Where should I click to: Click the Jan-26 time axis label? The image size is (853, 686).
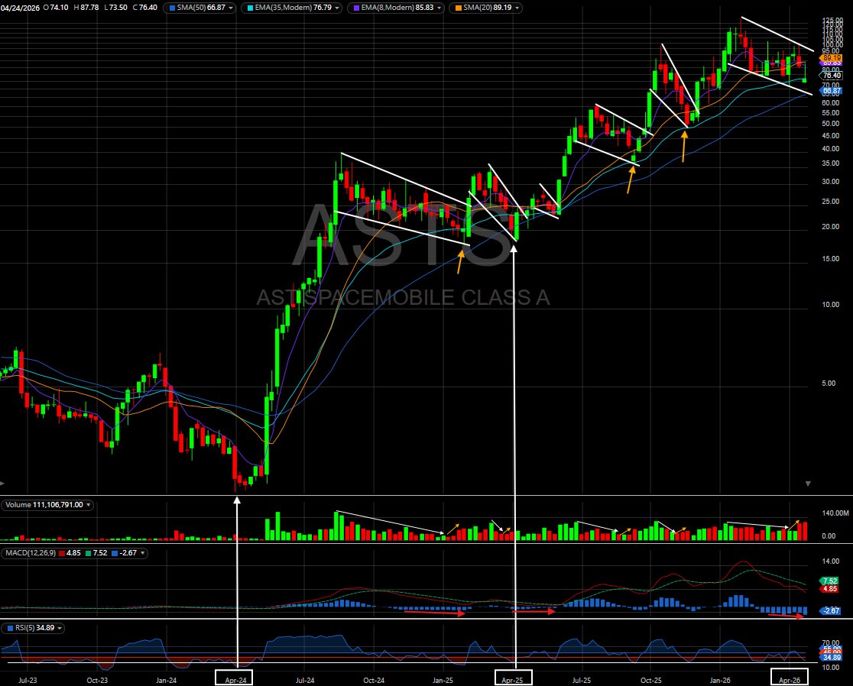tap(720, 680)
